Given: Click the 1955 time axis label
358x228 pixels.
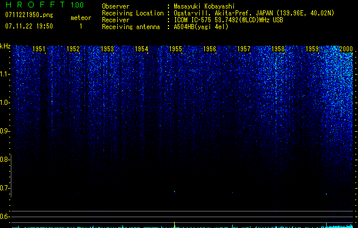Looking at the screenshot, I should (x=175, y=49).
